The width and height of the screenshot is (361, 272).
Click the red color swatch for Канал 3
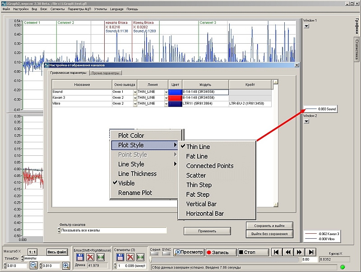pos(175,98)
